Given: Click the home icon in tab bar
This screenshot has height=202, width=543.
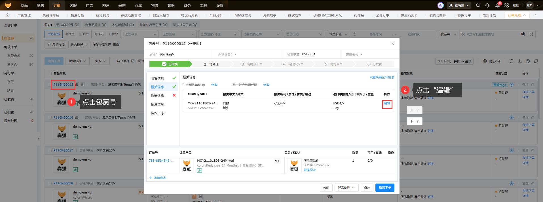Looking at the screenshot, I should 8,15.
